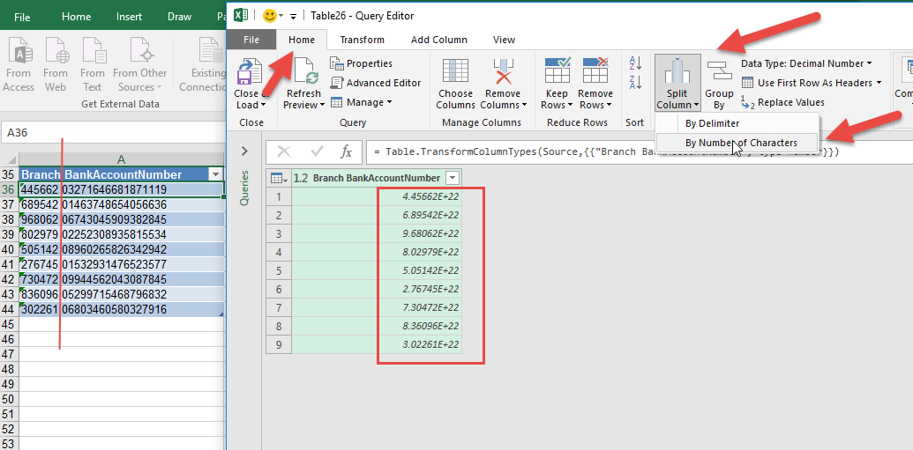Click the Close & Load icon
The width and height of the screenshot is (913, 450).
[x=251, y=72]
